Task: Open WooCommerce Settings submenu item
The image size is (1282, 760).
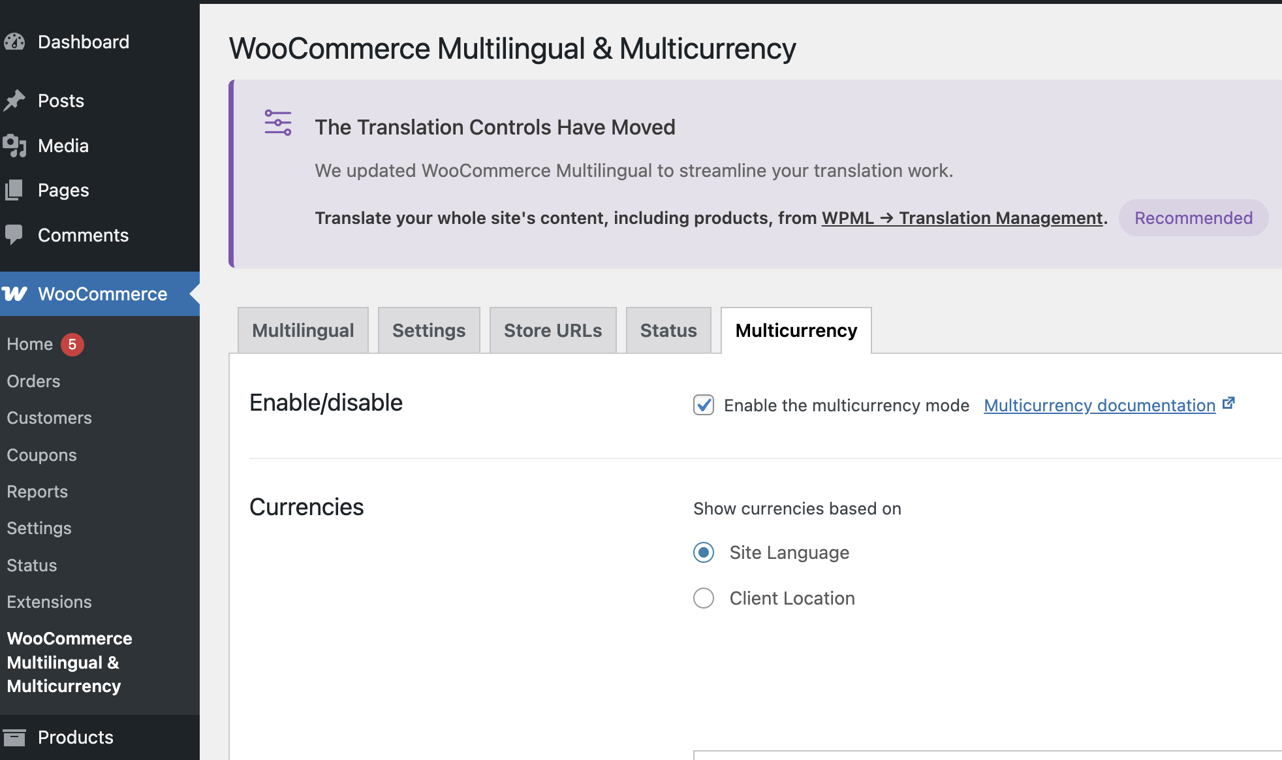Action: (39, 528)
